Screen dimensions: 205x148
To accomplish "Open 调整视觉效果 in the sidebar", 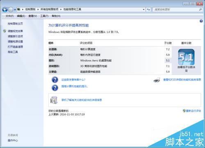I will (15, 31).
